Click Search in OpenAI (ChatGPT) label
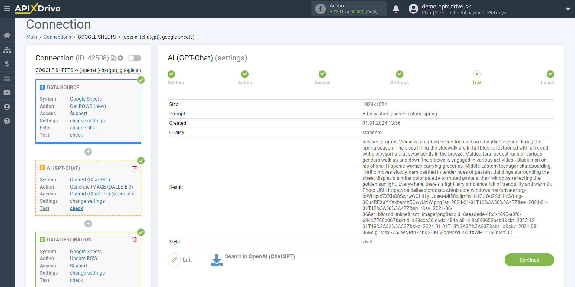 point(260,256)
